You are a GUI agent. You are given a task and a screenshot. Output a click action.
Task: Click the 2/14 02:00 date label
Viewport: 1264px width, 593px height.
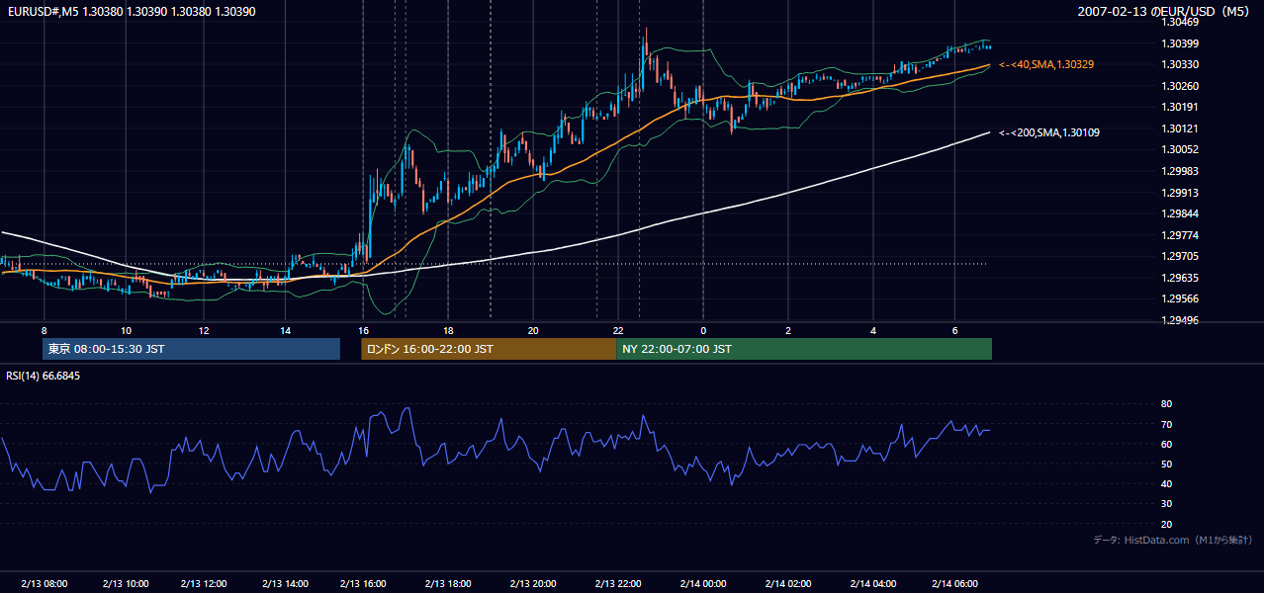point(788,584)
